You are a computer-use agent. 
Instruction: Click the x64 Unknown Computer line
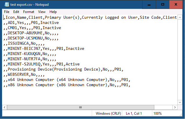(67, 80)
